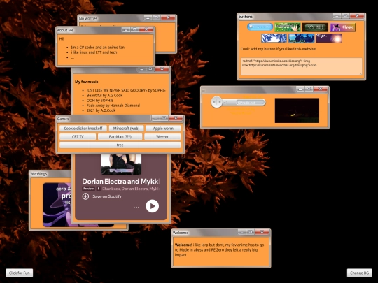Close the My fav music window
This screenshot has height=283, width=378.
162,69
